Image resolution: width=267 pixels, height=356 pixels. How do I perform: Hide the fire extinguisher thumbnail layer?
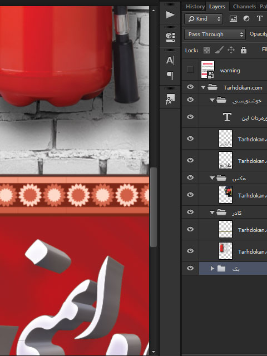(x=190, y=251)
